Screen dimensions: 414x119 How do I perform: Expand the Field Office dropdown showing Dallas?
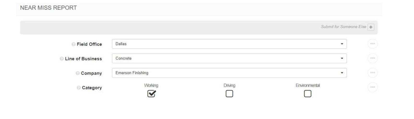coord(229,44)
